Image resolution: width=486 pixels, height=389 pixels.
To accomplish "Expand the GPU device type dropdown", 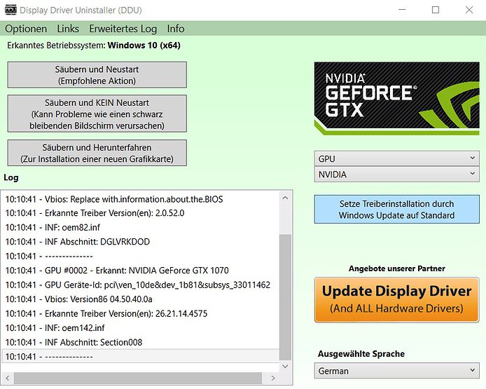I will [396, 159].
